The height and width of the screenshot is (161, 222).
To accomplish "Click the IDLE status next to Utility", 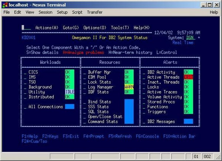I will tap(70, 92).
